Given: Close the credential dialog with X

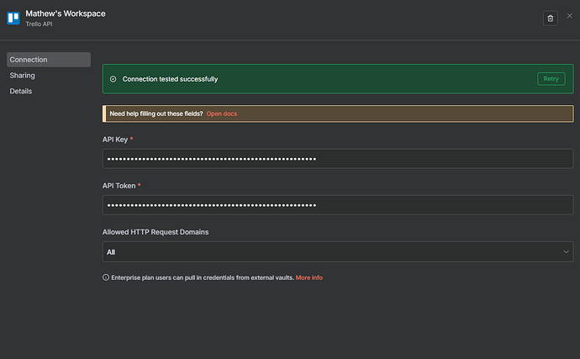Looking at the screenshot, I should tap(569, 16).
